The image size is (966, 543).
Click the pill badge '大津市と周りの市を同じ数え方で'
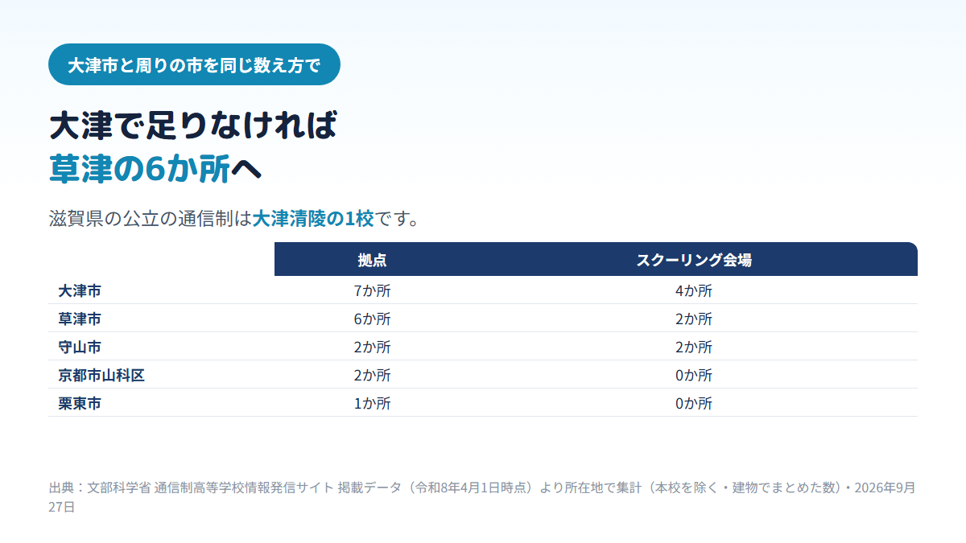(194, 64)
